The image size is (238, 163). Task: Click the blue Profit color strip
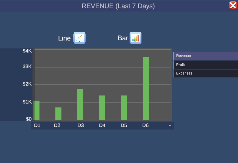coord(173,65)
